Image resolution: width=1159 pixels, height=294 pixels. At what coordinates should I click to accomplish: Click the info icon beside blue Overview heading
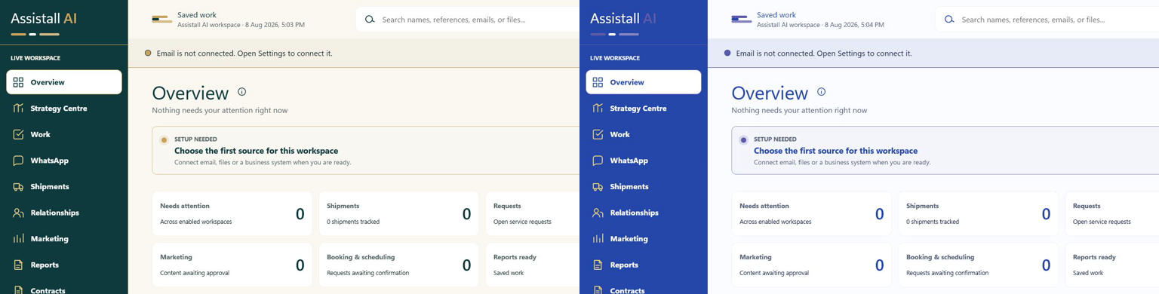821,92
